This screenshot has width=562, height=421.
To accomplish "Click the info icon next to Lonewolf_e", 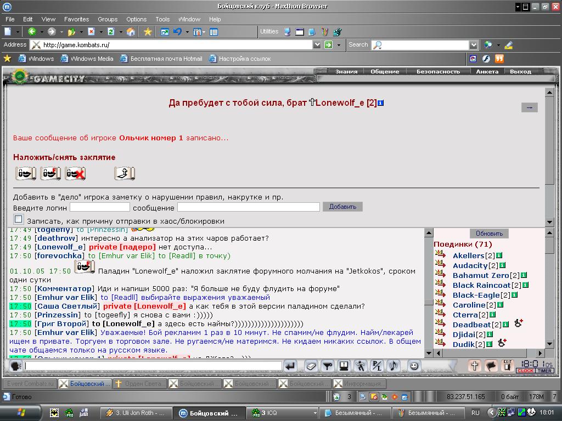I will pos(381,103).
